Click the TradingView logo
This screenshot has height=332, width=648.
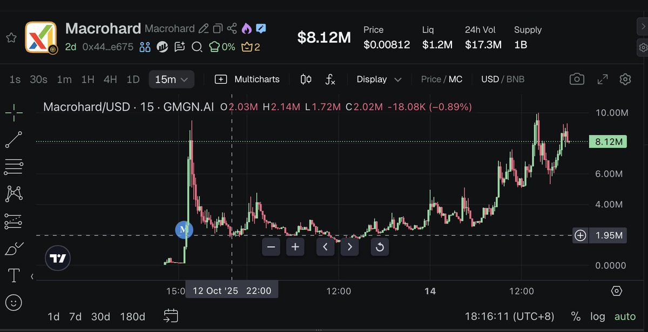coord(58,258)
